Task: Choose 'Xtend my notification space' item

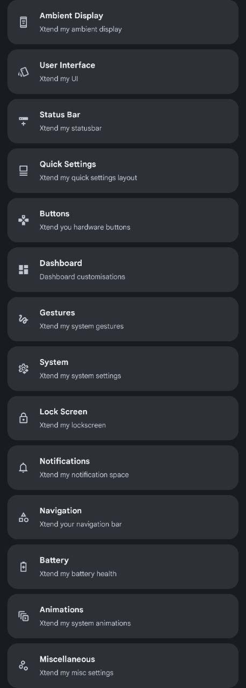Action: point(84,475)
